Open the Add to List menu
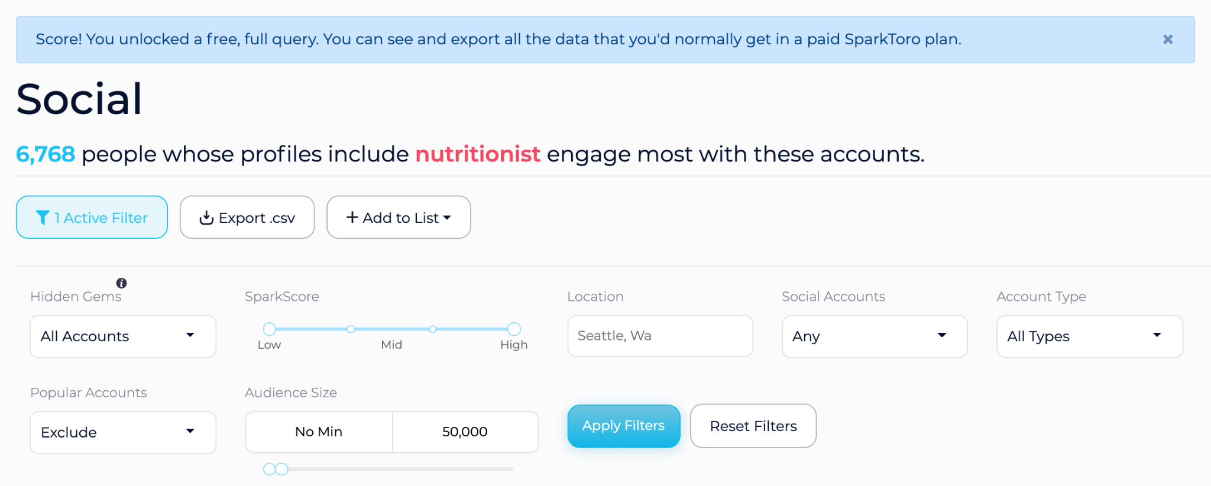Screen dimensions: 1211x486 (399, 218)
